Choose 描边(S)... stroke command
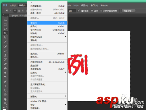 coord(47,57)
